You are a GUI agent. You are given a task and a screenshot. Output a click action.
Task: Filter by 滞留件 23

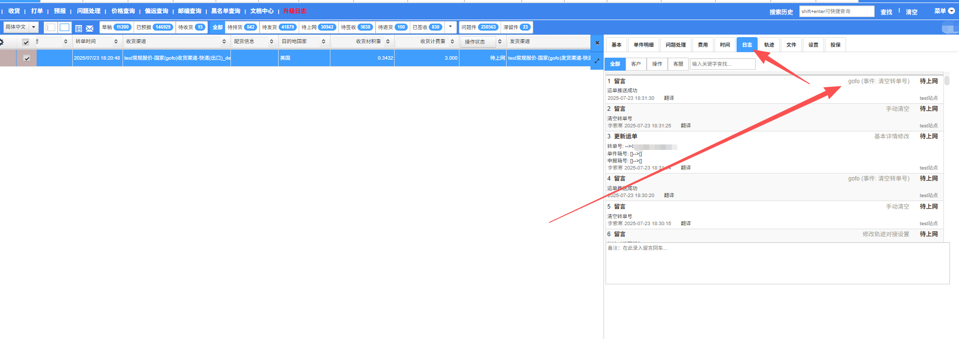[x=517, y=27]
